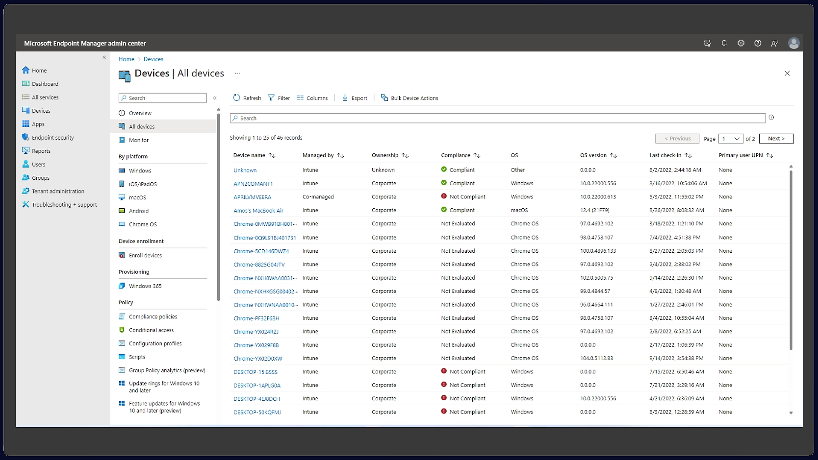
Task: Select Compliance policies under Policy
Action: pyautogui.click(x=153, y=316)
